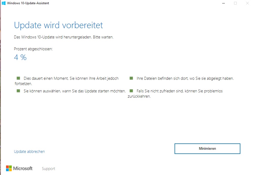Click the Windows logo in the title bar

click(3, 3)
